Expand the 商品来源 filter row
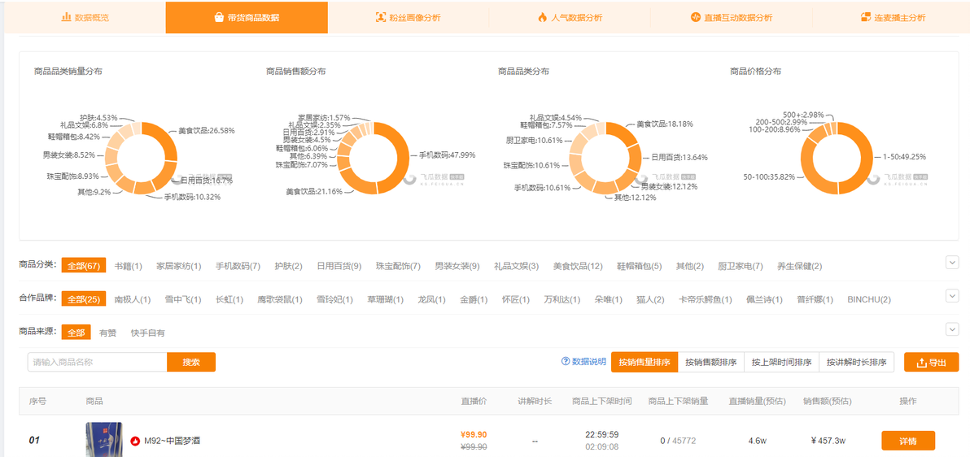970x457 pixels. click(952, 329)
